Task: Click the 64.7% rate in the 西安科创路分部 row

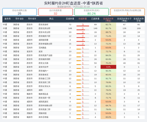Action: click(x=108, y=106)
